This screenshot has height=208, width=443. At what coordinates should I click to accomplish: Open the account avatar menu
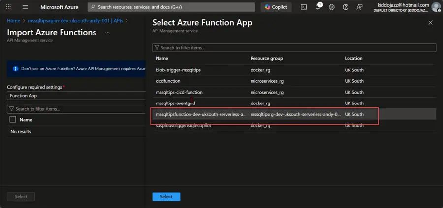coord(436,7)
